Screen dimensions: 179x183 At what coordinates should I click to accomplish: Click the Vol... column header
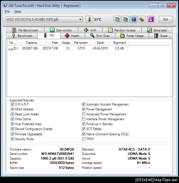pyautogui.click(x=13, y=42)
